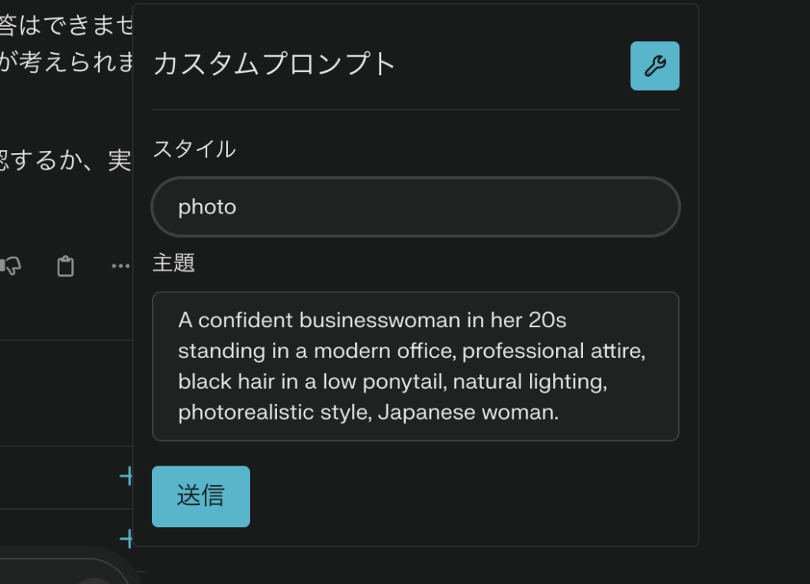The width and height of the screenshot is (810, 584).
Task: Expand the upper plus icon row
Action: (x=126, y=476)
